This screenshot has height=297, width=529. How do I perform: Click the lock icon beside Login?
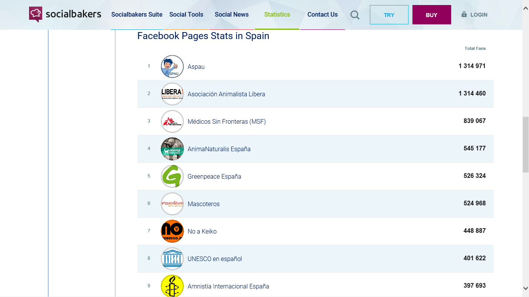(464, 14)
